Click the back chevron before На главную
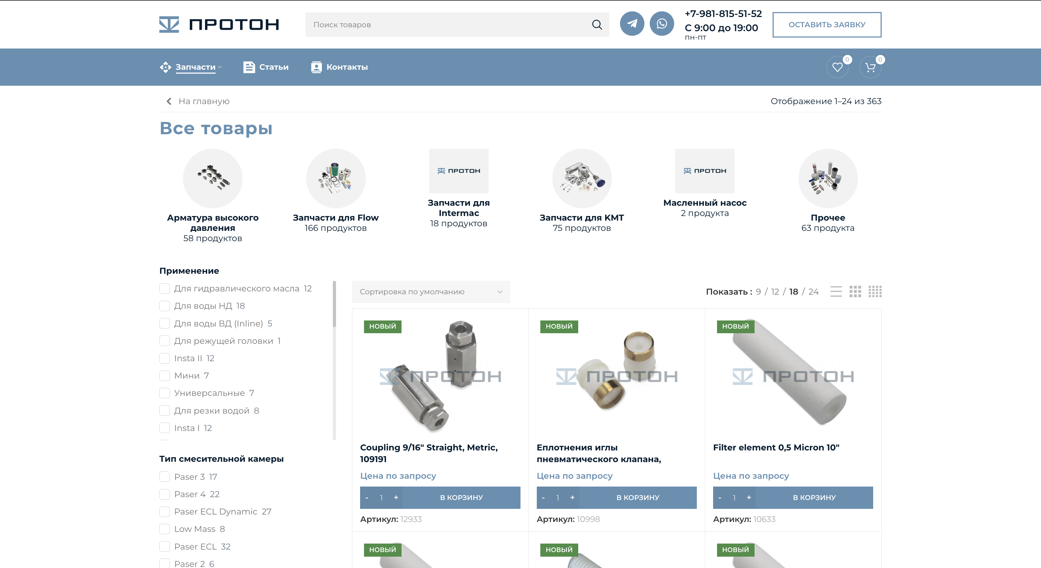The height and width of the screenshot is (568, 1041). pos(169,101)
